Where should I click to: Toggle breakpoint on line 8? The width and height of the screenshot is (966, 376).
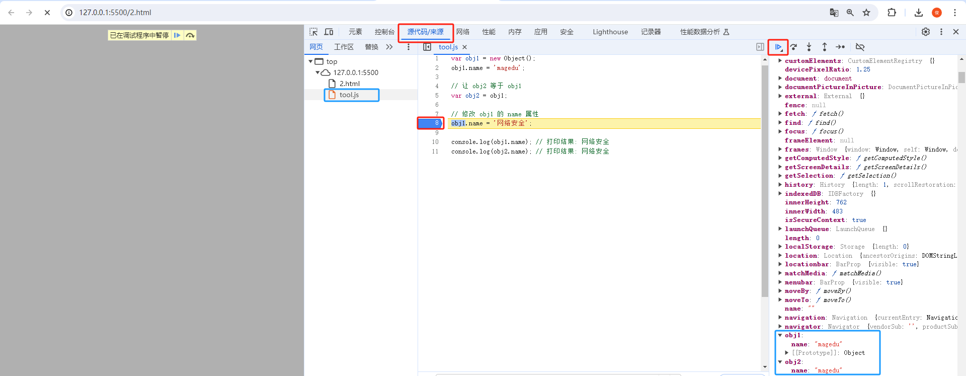point(437,123)
